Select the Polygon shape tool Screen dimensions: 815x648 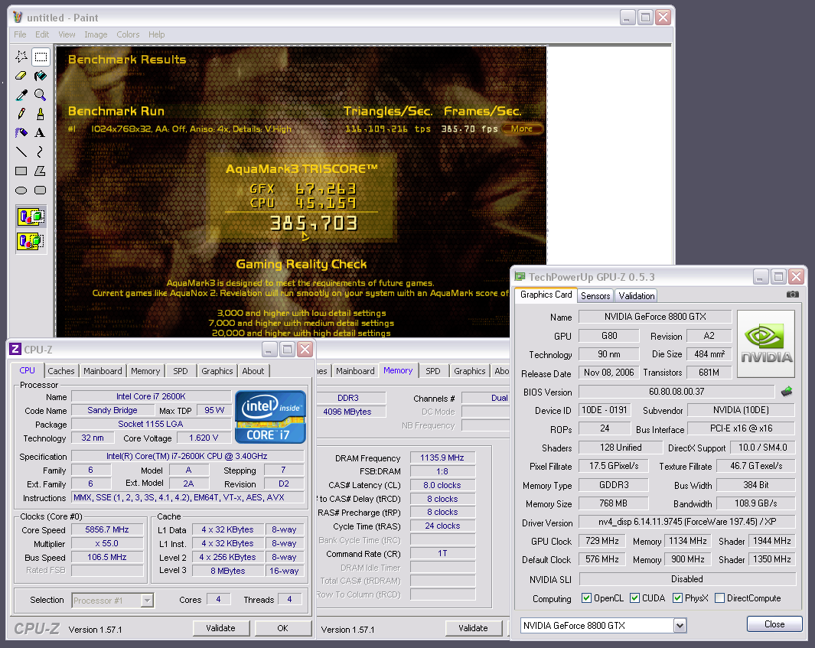[x=41, y=171]
